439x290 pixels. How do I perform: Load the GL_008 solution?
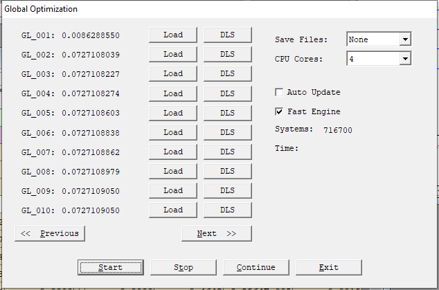[x=173, y=171]
